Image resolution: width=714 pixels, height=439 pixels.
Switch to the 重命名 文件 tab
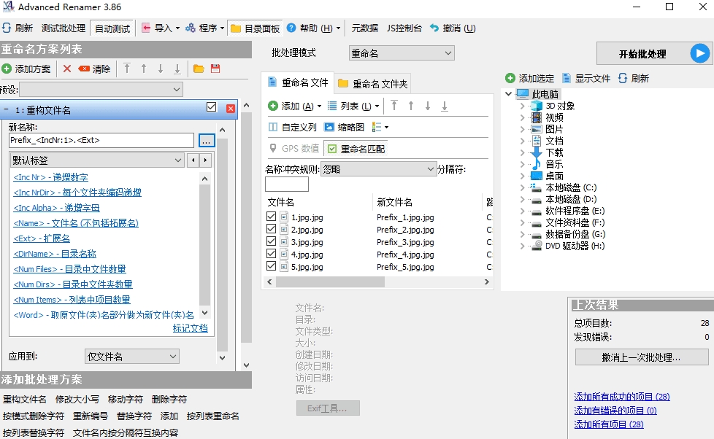click(x=299, y=82)
